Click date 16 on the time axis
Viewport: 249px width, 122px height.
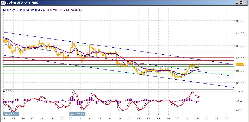168,119
